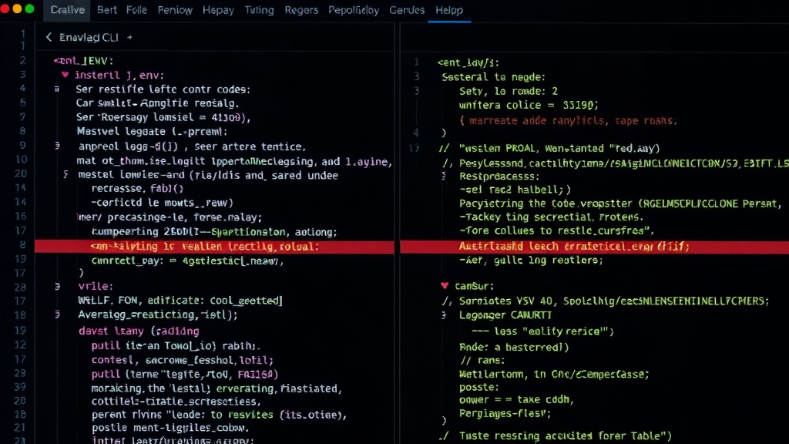The height and width of the screenshot is (444, 789).
Task: Click the red highlighted "Aasertzasrd leech" line
Action: coord(594,247)
